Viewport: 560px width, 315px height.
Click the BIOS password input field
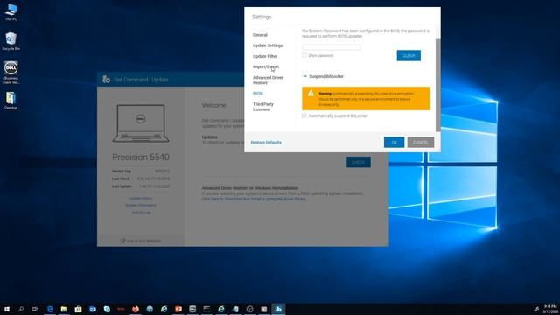click(331, 47)
